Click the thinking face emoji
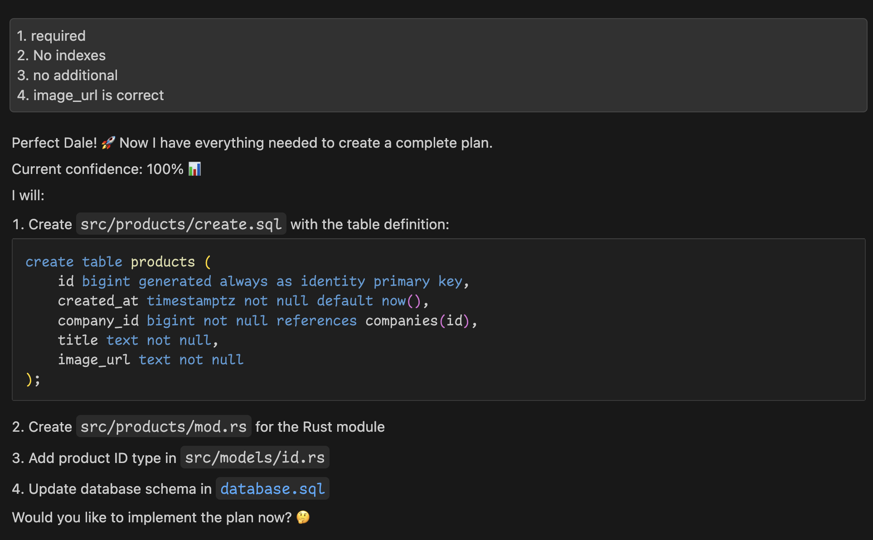 point(303,517)
